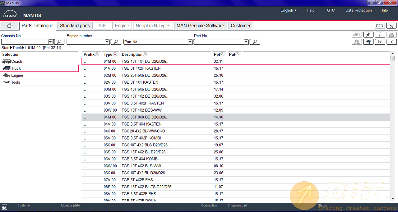Open the Data Protection link
Image resolution: width=398 pixels, height=212 pixels.
point(358,10)
